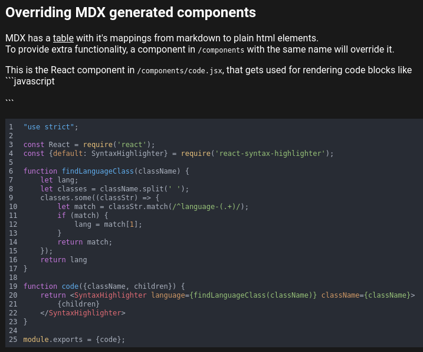Click the opening SyntaxHighlighter tag on line 20
This screenshot has height=352, width=423.
pos(109,295)
